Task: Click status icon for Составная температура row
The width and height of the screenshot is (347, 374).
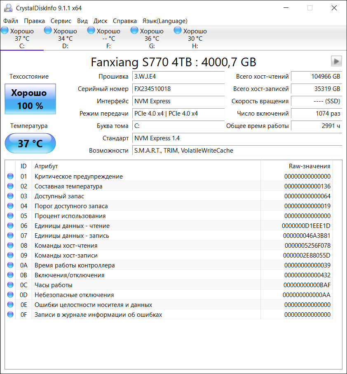Action: click(10, 186)
